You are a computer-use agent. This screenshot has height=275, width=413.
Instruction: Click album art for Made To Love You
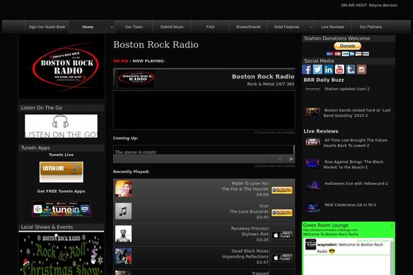coord(123,188)
